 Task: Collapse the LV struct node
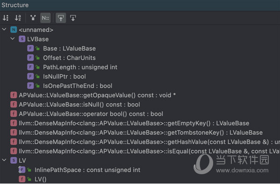(4, 160)
